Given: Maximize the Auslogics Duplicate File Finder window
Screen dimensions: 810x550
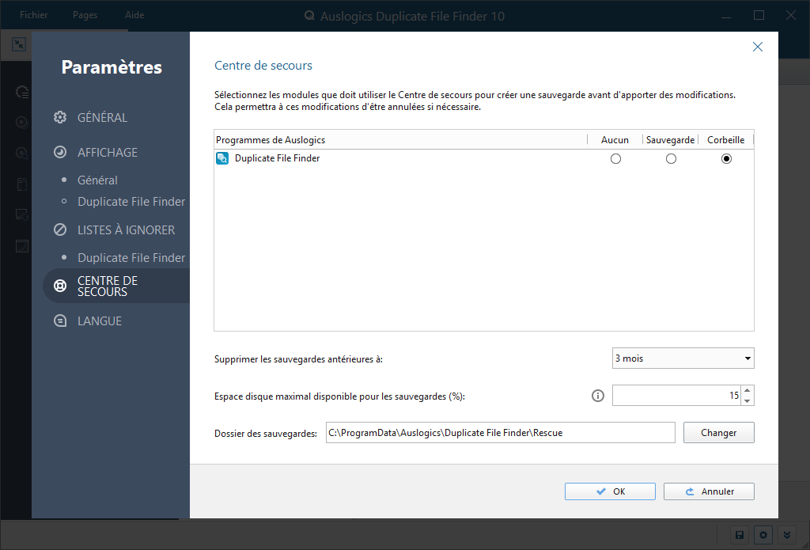Looking at the screenshot, I should pos(759,16).
